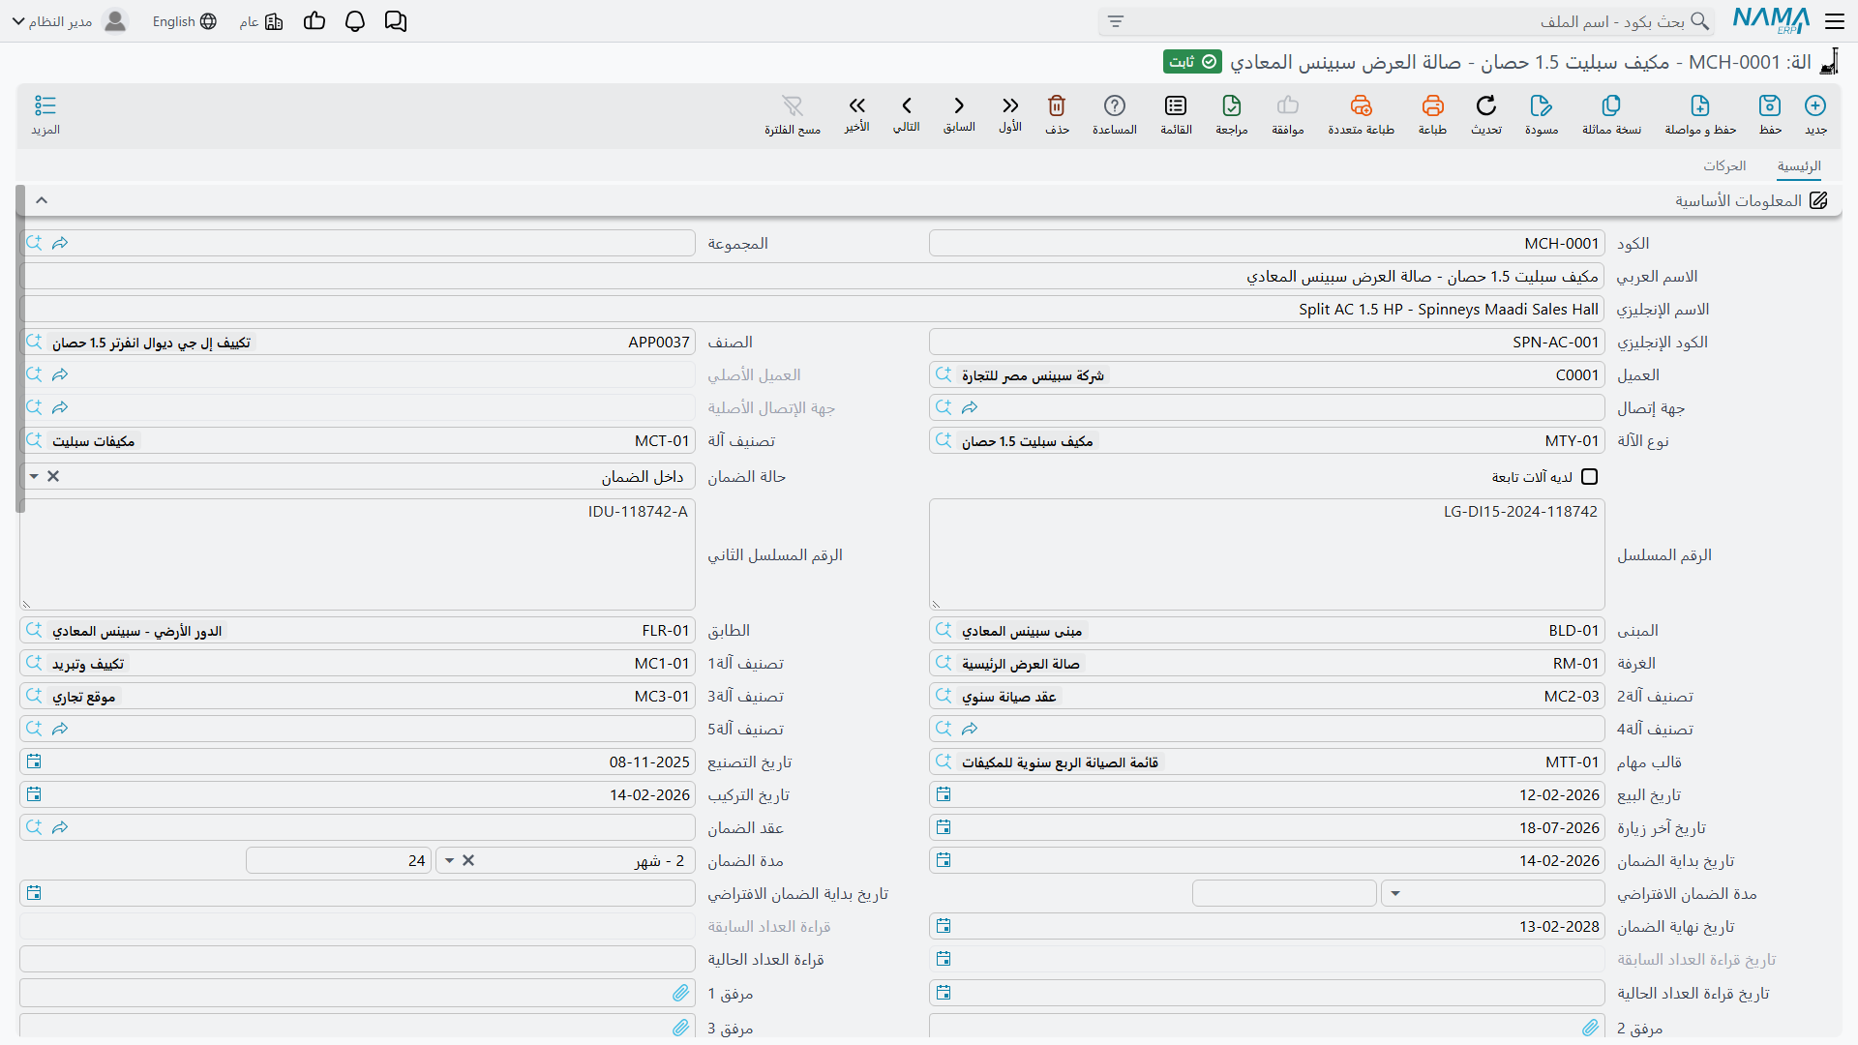1858x1045 pixels.
Task: Attach a file to مرفق 2
Action: tap(1591, 1027)
